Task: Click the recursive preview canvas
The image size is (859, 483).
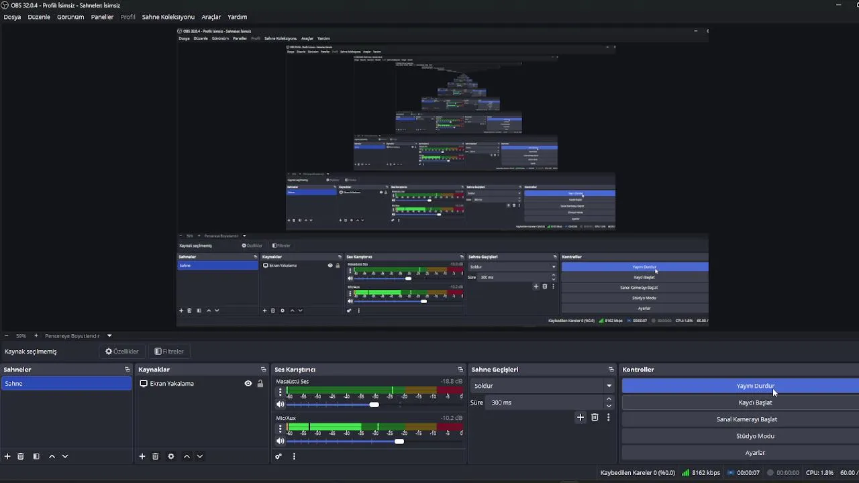Action: [442, 176]
